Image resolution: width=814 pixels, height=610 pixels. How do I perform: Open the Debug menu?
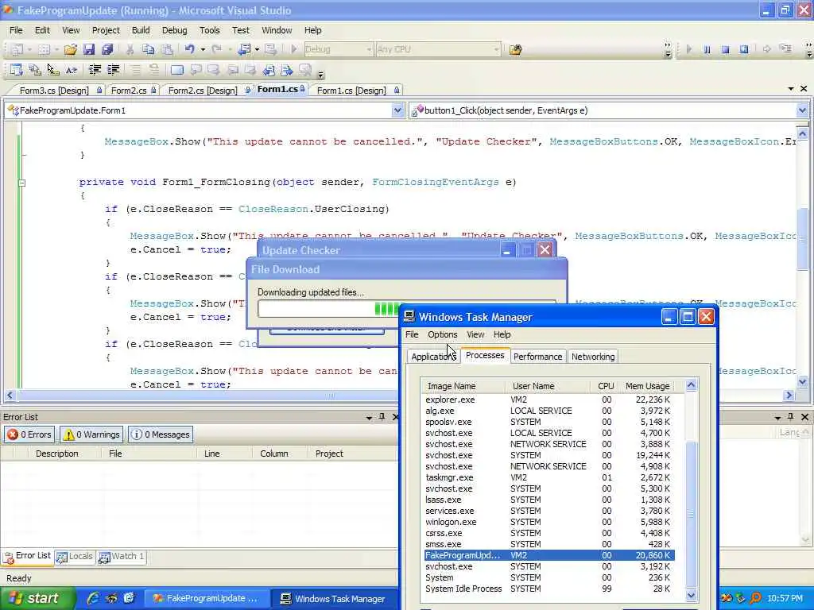[x=174, y=30]
